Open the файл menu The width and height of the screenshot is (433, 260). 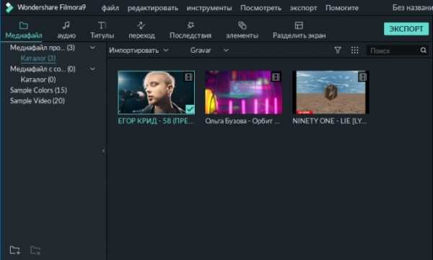tap(110, 8)
